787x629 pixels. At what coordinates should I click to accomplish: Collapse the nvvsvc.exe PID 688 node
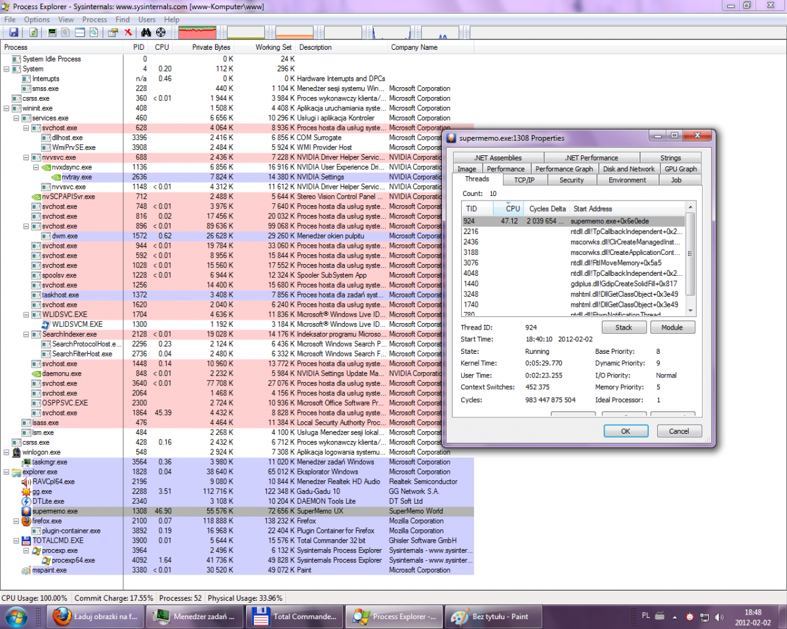26,157
